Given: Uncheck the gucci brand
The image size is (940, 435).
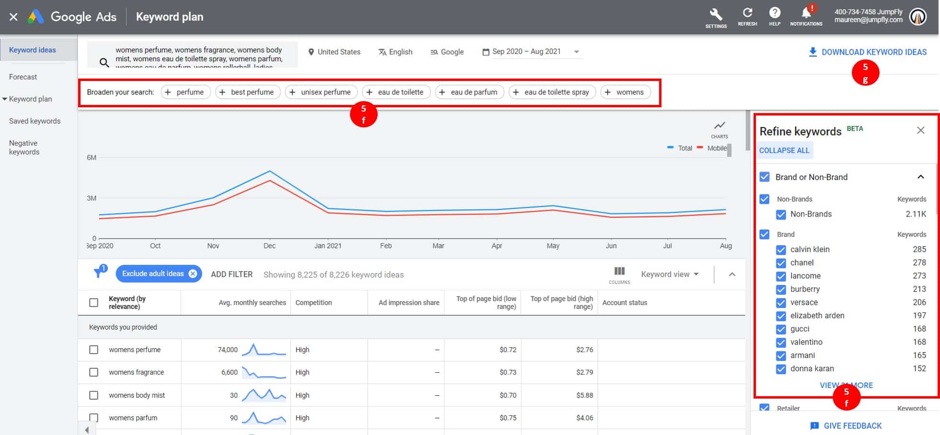Looking at the screenshot, I should coord(781,329).
